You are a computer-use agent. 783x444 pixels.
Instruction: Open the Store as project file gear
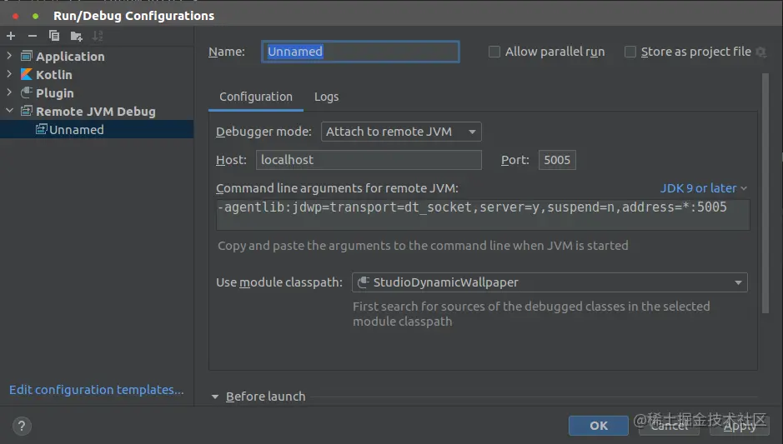coord(760,52)
